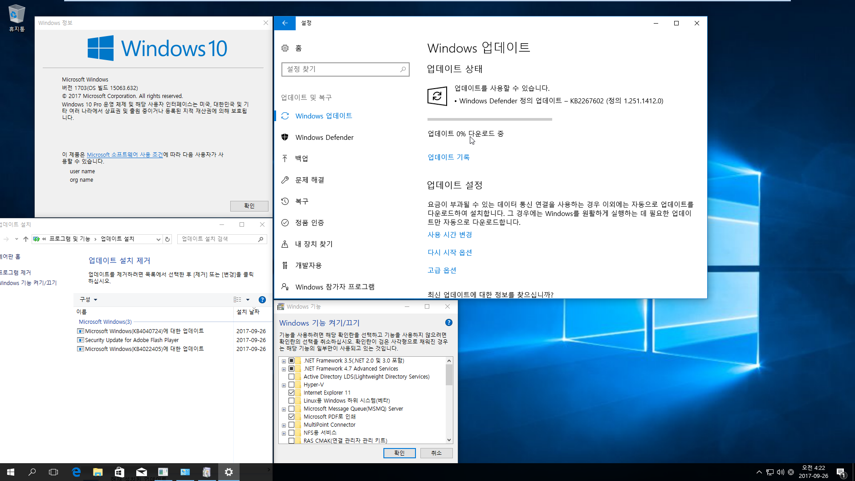
Task: Enable Hyper-V feature checkbox
Action: pyautogui.click(x=291, y=385)
